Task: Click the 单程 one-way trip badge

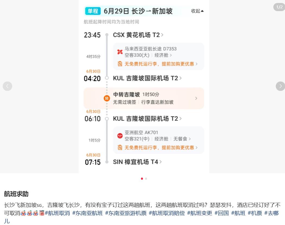Action: pyautogui.click(x=93, y=11)
